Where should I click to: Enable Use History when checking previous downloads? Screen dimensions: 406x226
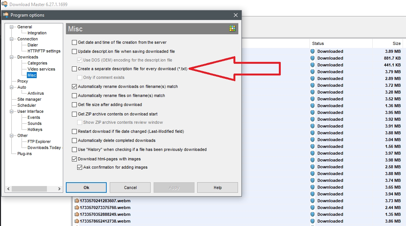[x=74, y=149]
